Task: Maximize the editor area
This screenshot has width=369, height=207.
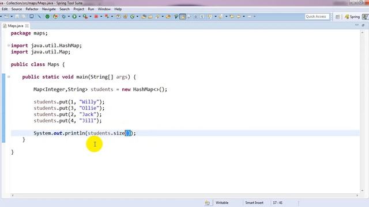Action: click(x=363, y=25)
